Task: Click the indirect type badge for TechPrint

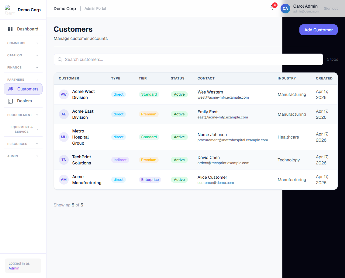Action: (x=120, y=160)
